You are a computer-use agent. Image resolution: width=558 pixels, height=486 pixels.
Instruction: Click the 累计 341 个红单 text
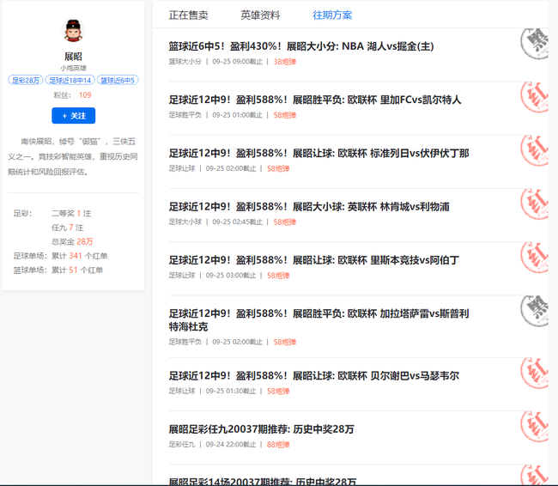(79, 256)
